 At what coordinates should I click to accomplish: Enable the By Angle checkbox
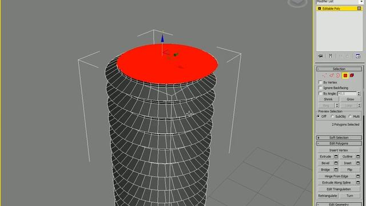point(320,93)
